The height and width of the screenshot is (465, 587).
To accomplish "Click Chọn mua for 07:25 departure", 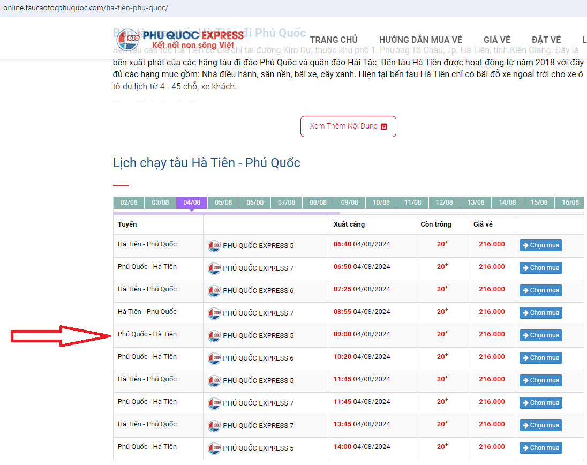I will (x=540, y=290).
